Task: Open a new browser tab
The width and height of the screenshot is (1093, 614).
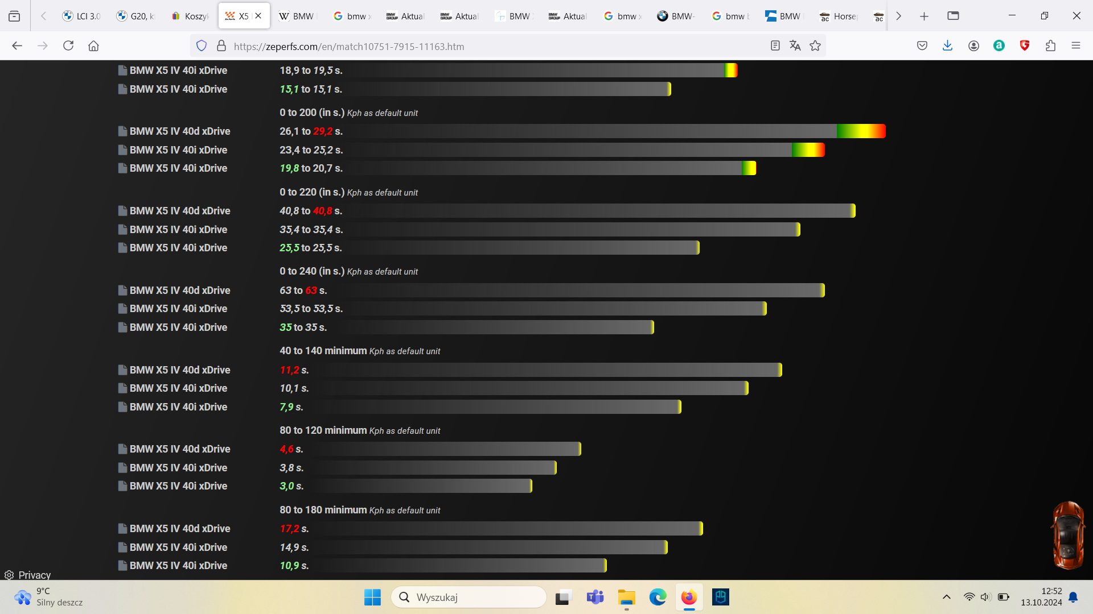Action: 924,16
